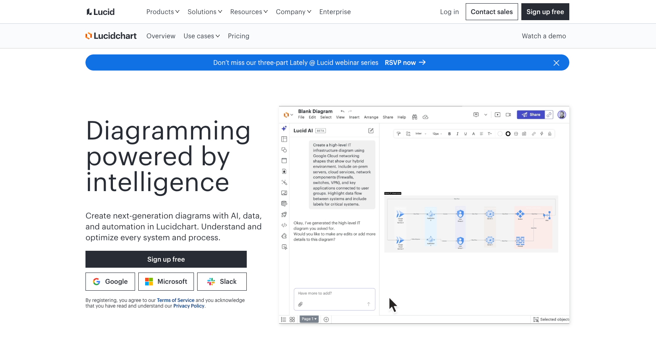Click the Lucid AI sparkle icon

pyautogui.click(x=284, y=129)
